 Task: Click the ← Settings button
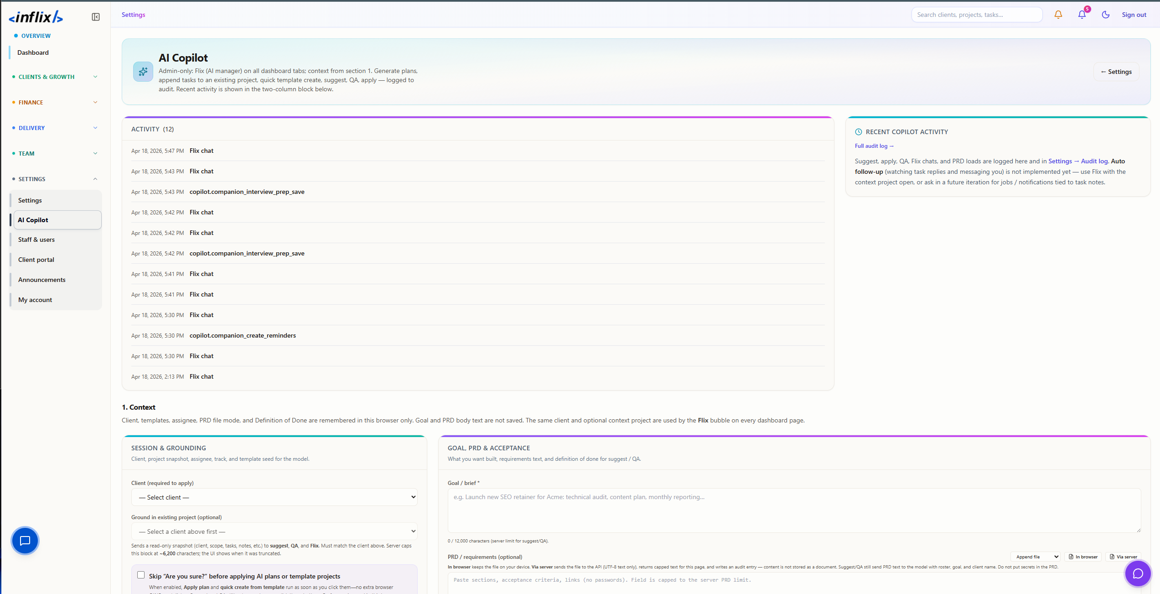click(x=1116, y=72)
